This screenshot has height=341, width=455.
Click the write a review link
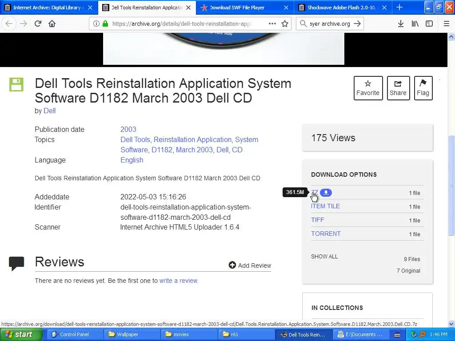[179, 281]
